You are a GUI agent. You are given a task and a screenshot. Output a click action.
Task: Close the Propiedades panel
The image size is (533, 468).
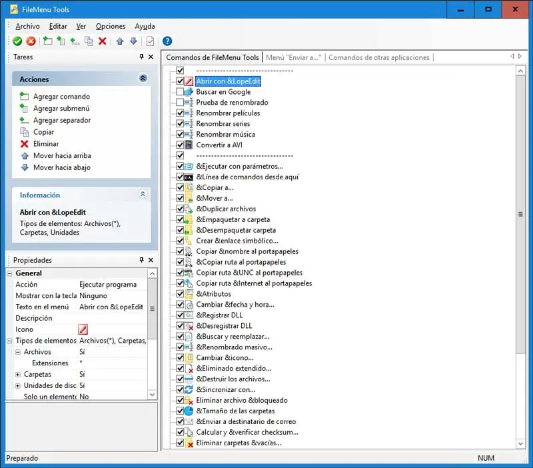151,260
